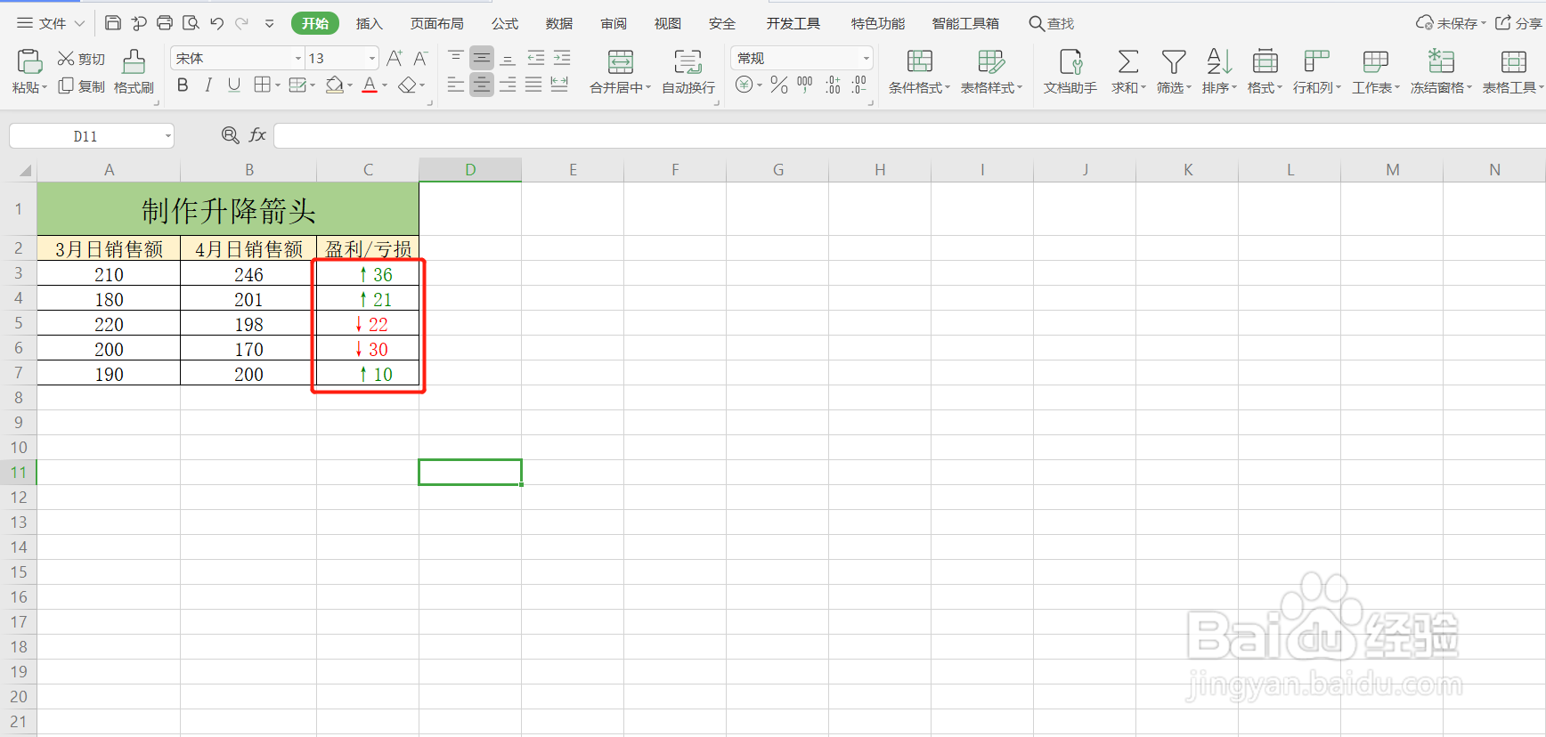1546x737 pixels.
Task: Toggle Italic formatting
Action: pyautogui.click(x=208, y=85)
